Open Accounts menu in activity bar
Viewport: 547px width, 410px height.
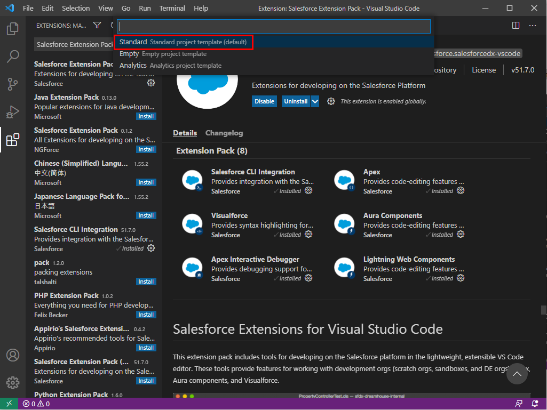13,355
